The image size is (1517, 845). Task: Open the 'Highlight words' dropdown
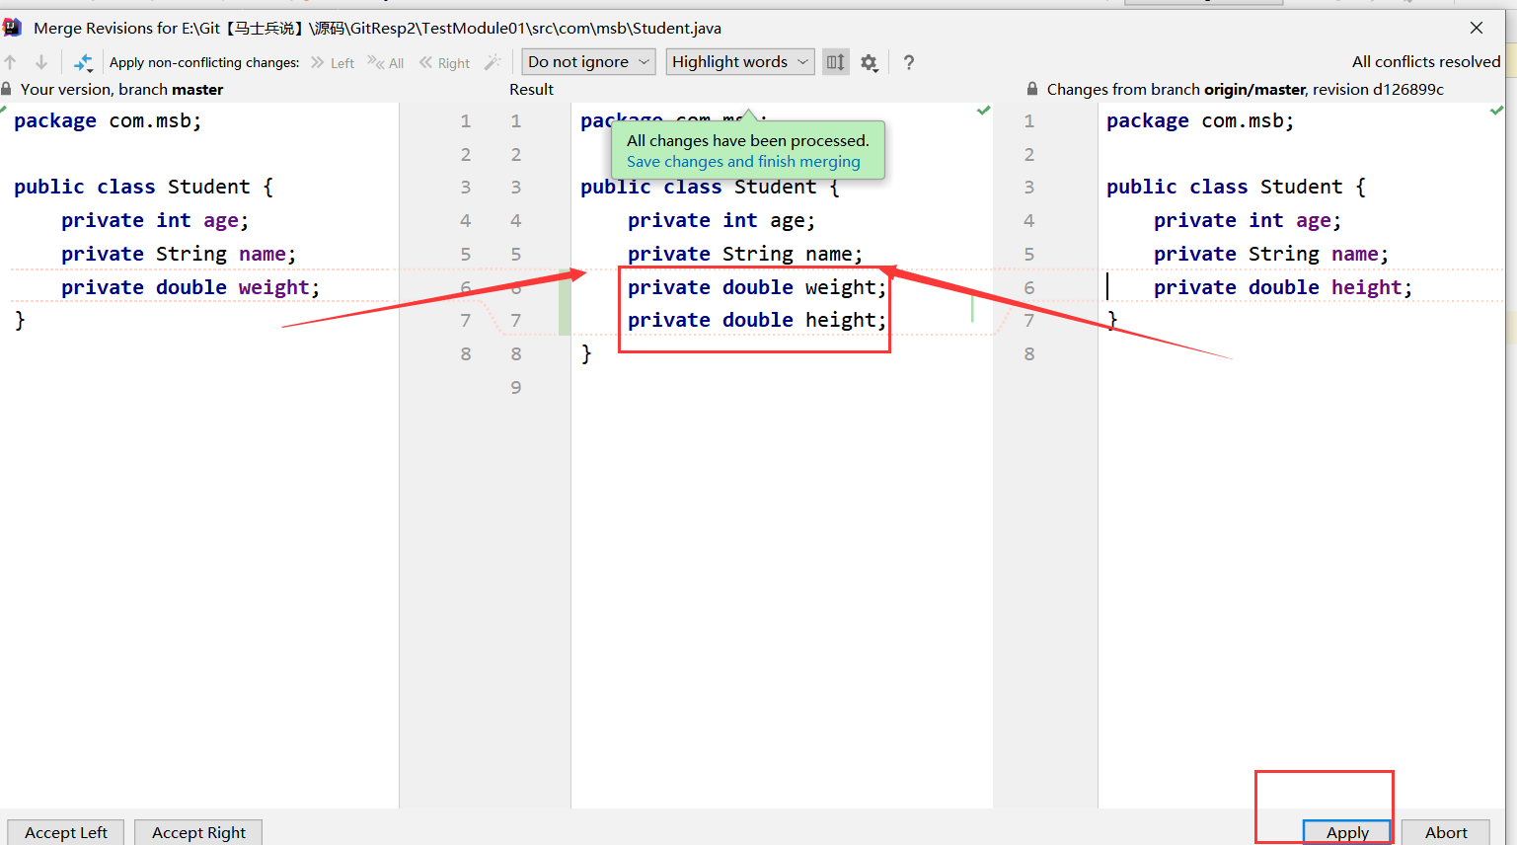(740, 62)
